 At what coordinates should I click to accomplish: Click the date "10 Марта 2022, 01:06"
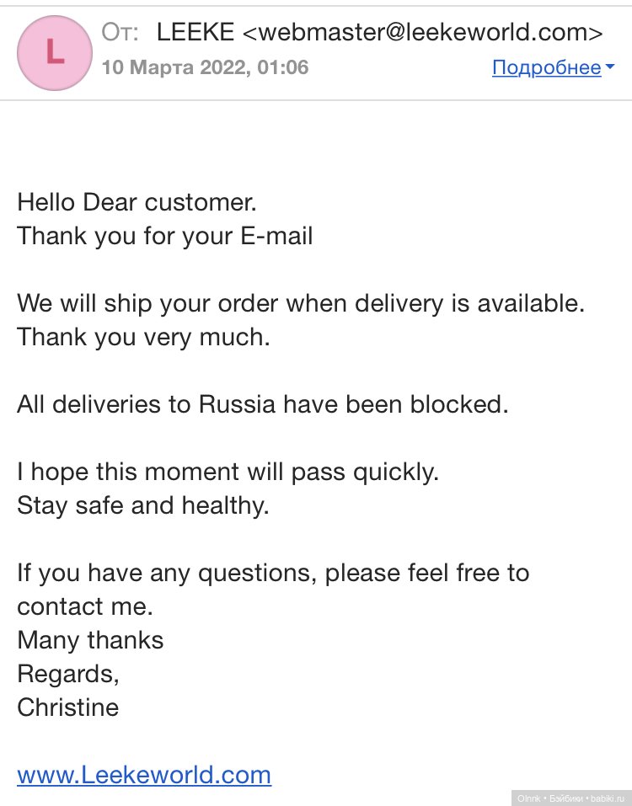[x=205, y=67]
